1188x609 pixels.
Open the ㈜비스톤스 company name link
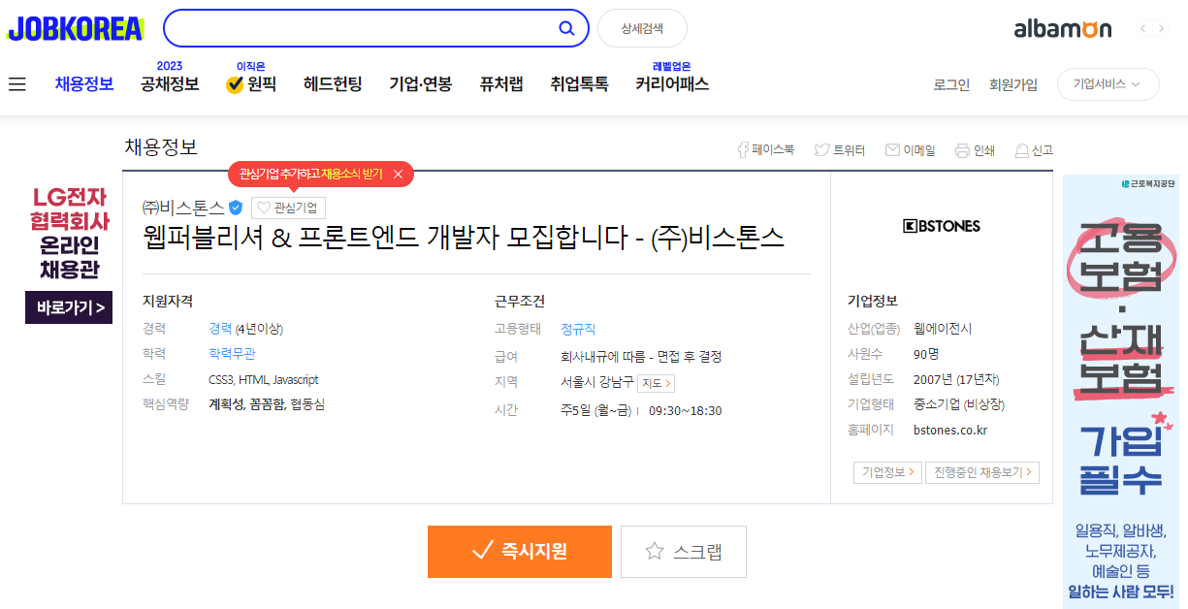click(183, 208)
